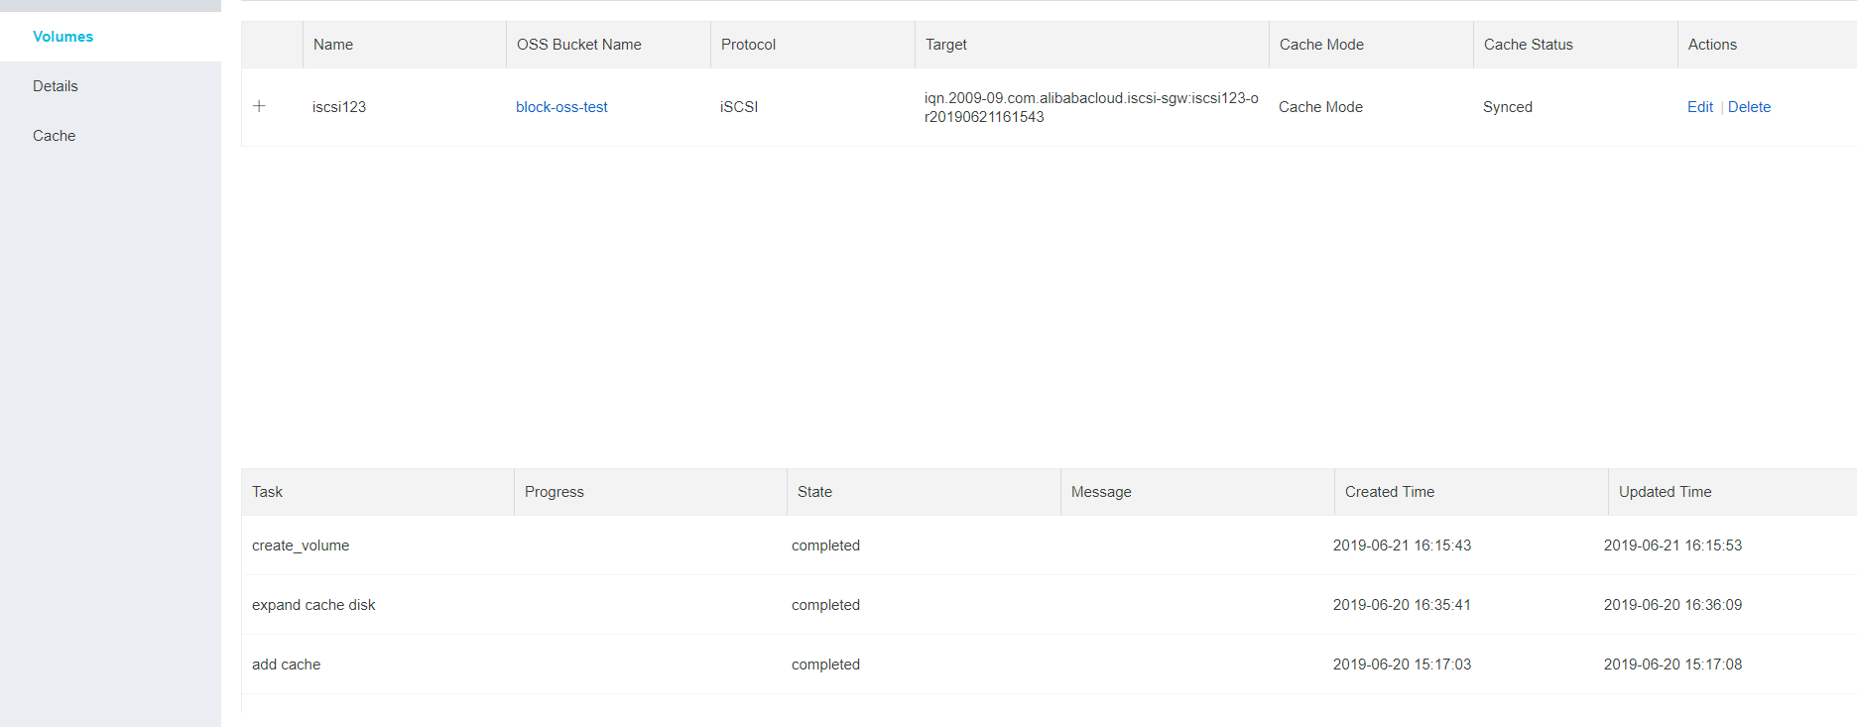
Task: Select the iscsi123 name cell
Action: coord(339,107)
